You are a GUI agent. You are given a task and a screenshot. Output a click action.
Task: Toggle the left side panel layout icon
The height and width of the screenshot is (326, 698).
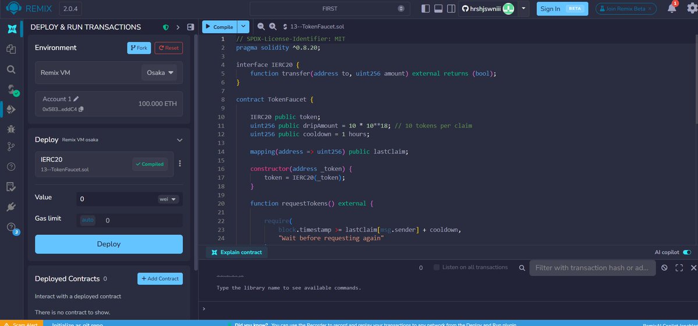[x=426, y=9]
